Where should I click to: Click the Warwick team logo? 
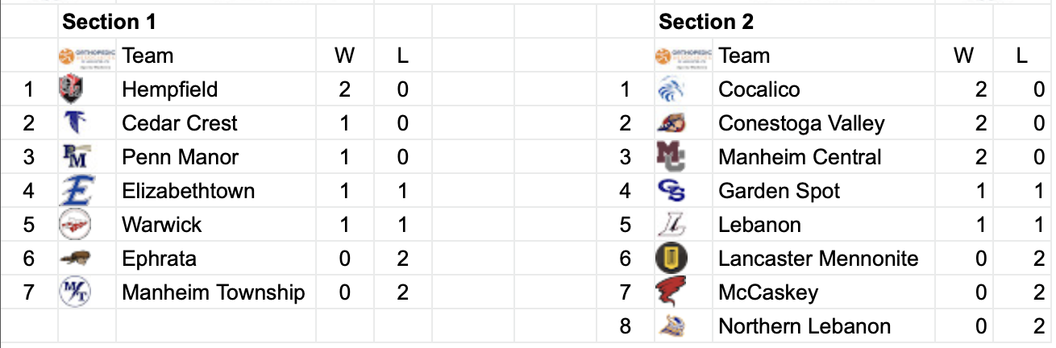click(x=73, y=225)
